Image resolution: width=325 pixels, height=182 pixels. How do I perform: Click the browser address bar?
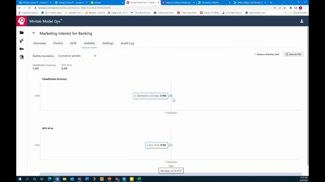153,8
